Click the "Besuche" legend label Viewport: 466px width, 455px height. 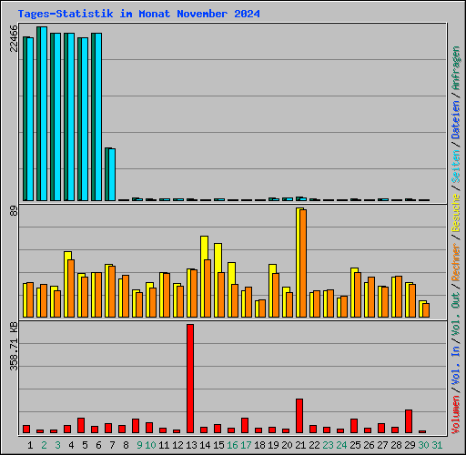456,213
